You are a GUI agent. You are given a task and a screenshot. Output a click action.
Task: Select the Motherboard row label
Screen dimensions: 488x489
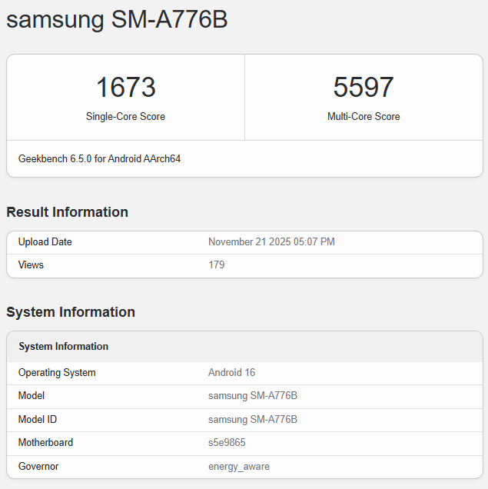[x=45, y=443]
